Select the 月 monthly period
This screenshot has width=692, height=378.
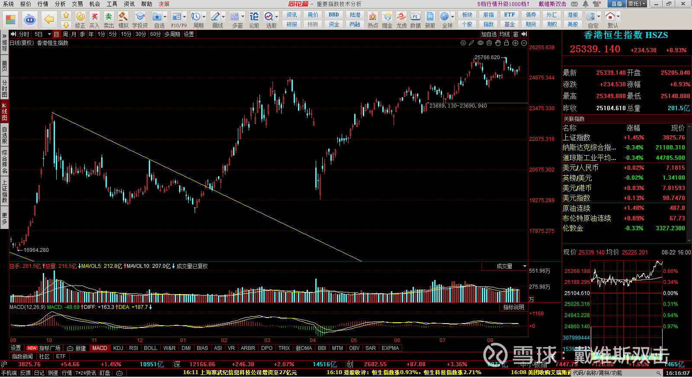[74, 34]
